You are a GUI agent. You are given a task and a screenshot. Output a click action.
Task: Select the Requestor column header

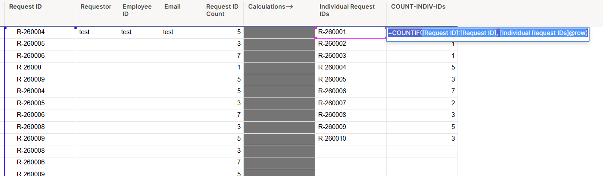[x=97, y=13]
